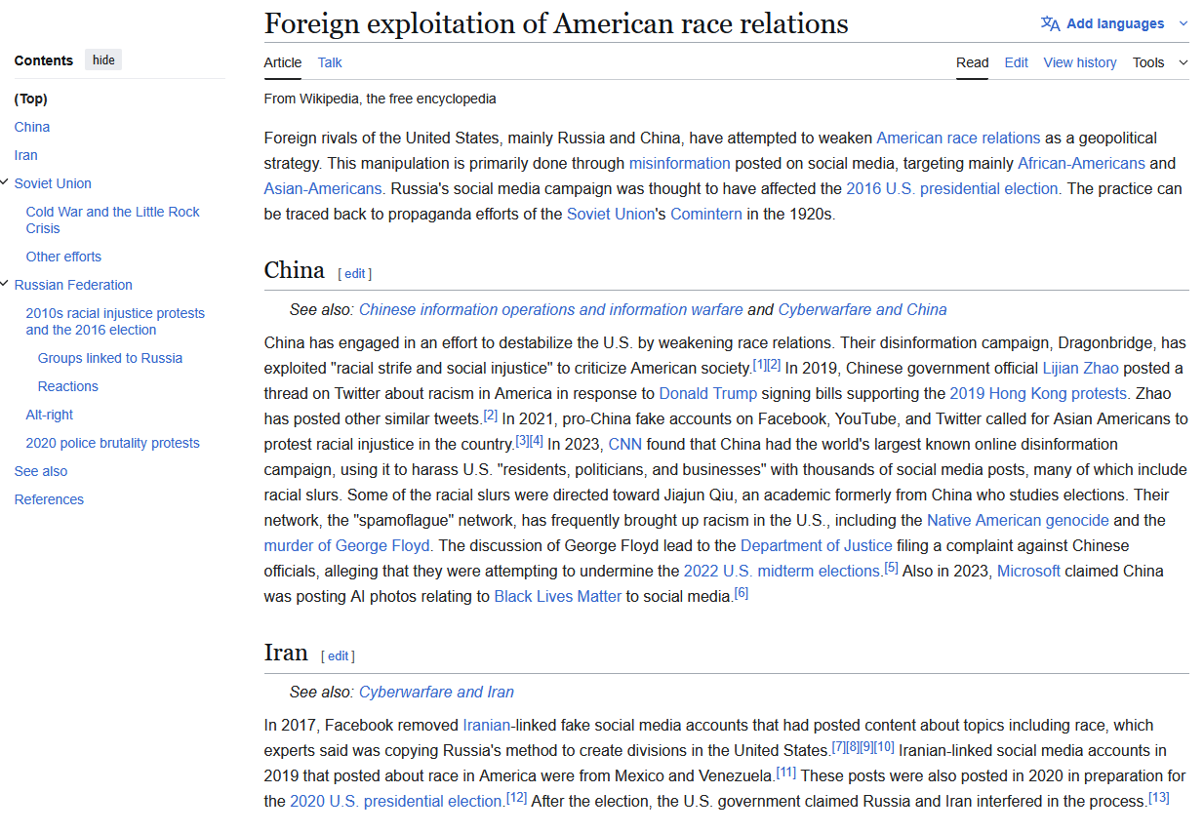Open the View history tab

point(1080,62)
